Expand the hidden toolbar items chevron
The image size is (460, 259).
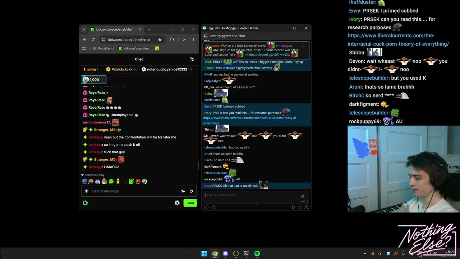click(x=184, y=40)
